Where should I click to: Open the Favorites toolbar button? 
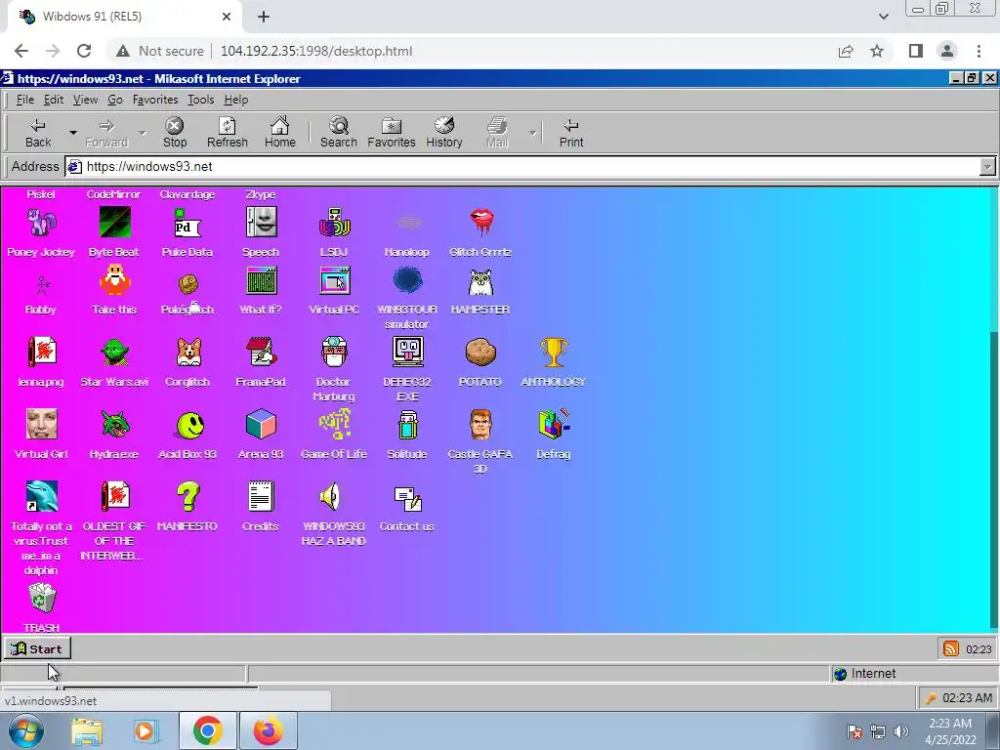391,133
